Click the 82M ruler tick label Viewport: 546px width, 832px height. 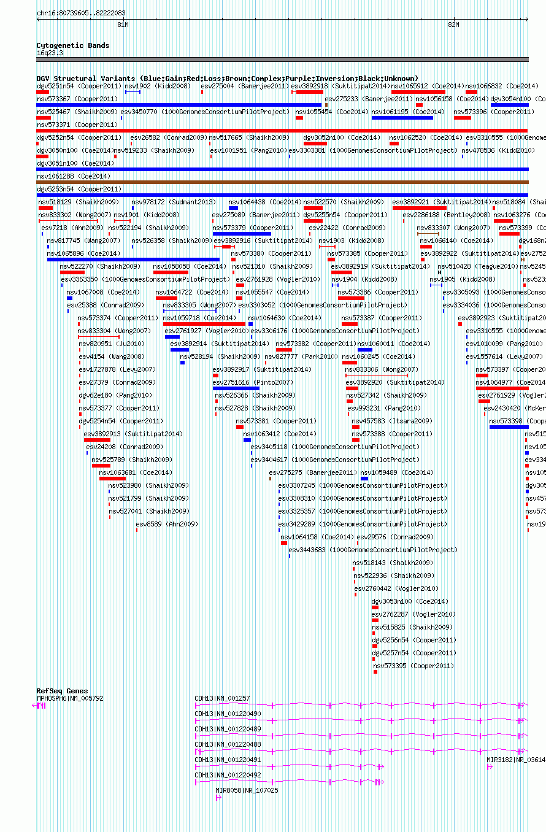pos(453,25)
